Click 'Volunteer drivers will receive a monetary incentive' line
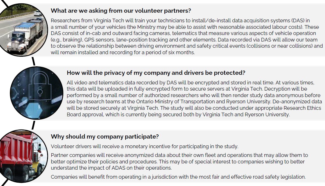Viewport: 325px width, 186px height. [144, 146]
